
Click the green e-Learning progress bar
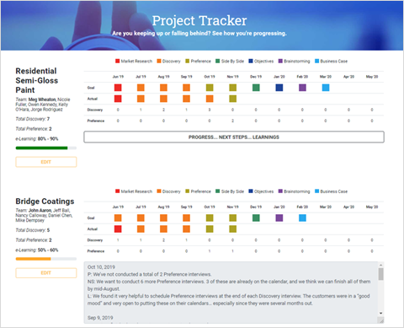coord(41,148)
